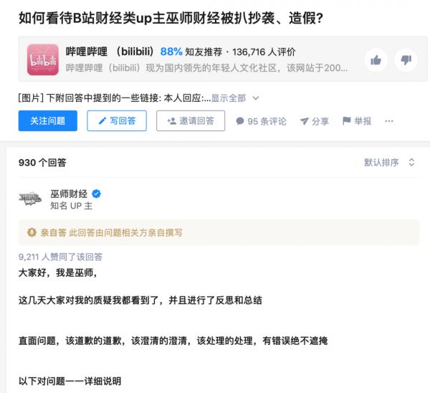Click the 亲自答 badge icon in banner
The image size is (430, 393).
point(32,232)
